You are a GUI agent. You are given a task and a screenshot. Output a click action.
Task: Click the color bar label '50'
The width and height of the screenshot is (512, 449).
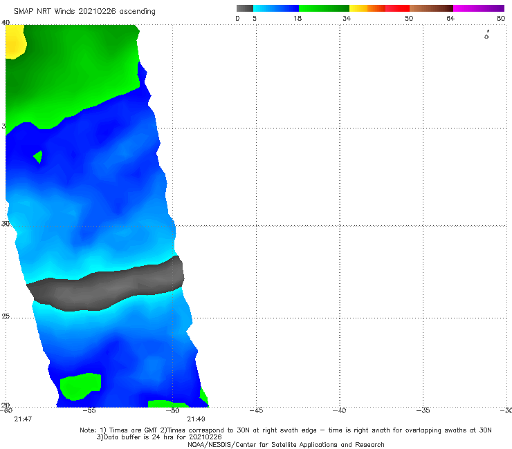(409, 19)
